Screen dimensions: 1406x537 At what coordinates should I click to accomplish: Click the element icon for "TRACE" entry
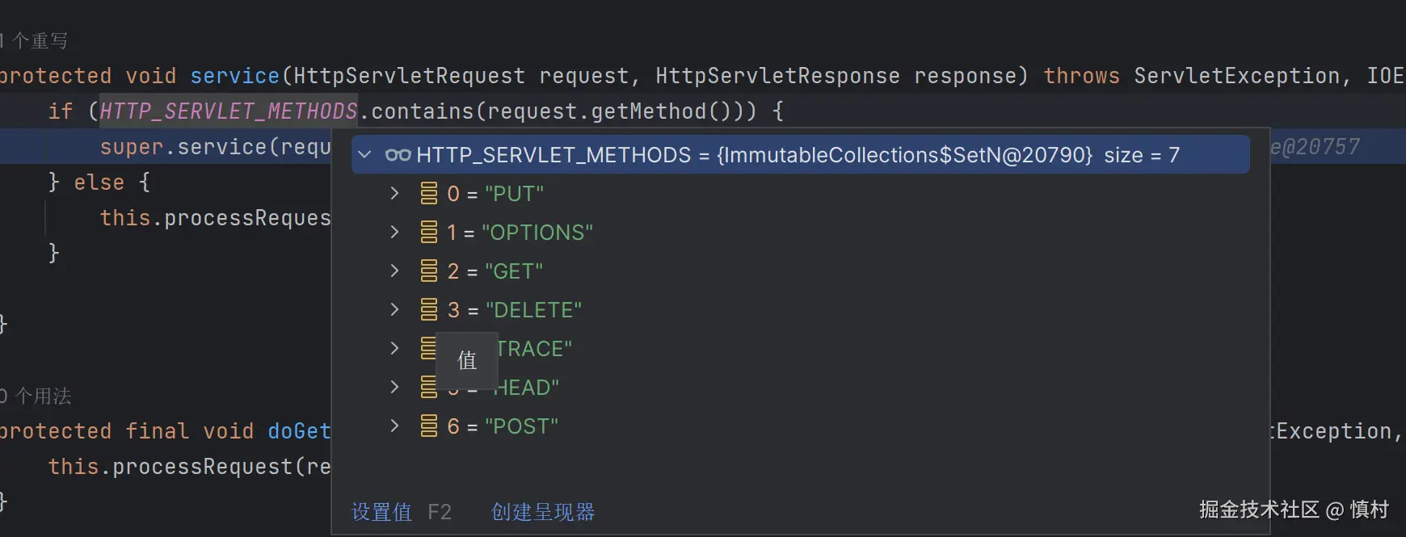tap(427, 349)
